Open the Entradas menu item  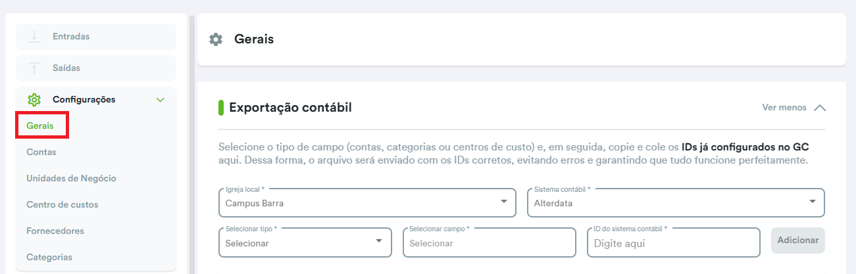(71, 37)
